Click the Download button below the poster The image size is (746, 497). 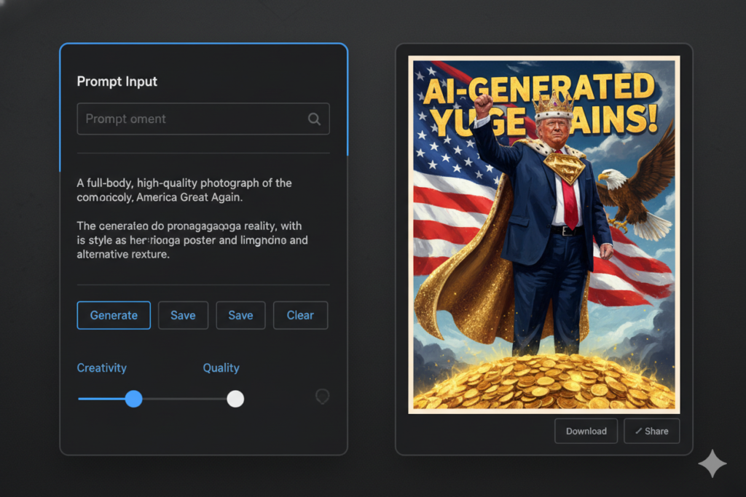[586, 431]
